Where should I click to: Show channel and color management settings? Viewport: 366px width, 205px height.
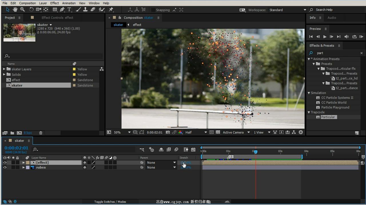[x=180, y=132]
